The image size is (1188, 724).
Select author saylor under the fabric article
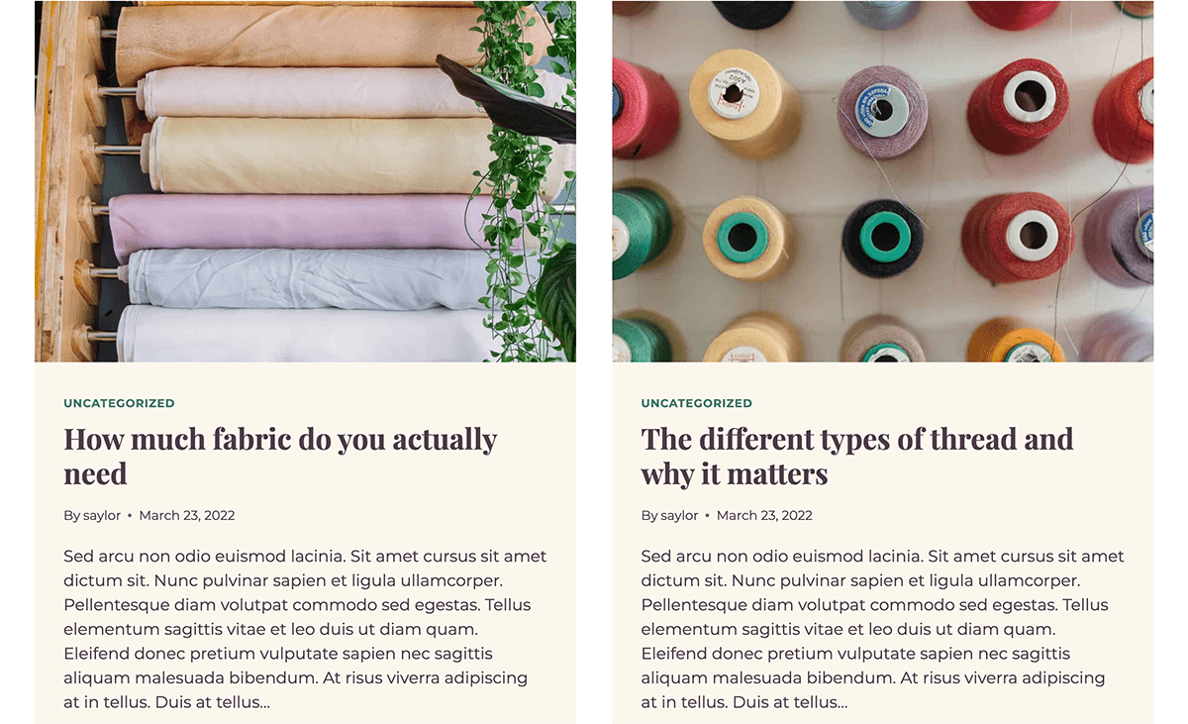pos(102,515)
